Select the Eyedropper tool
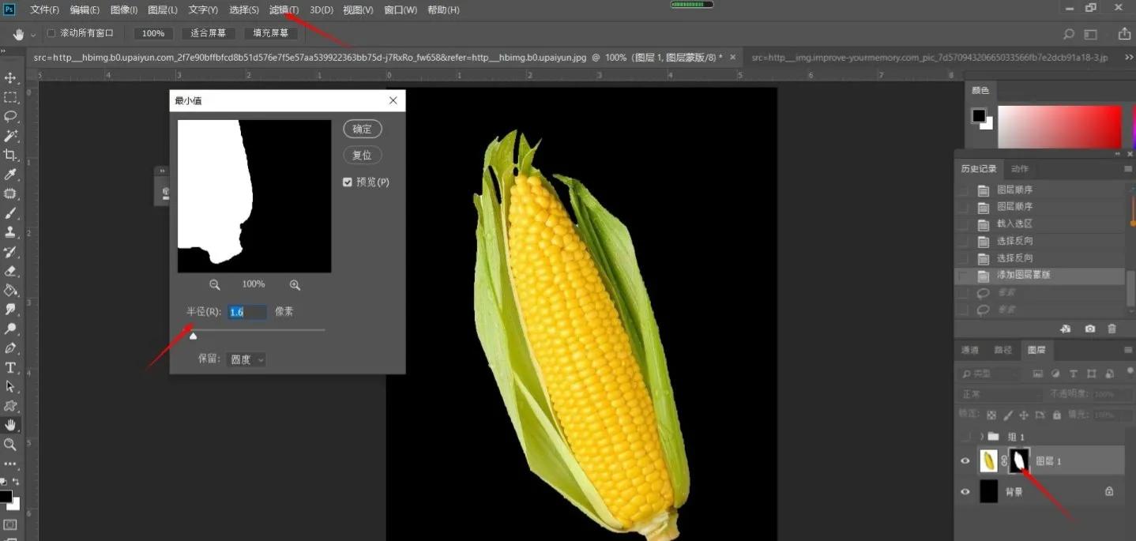The image size is (1136, 541). [10, 175]
